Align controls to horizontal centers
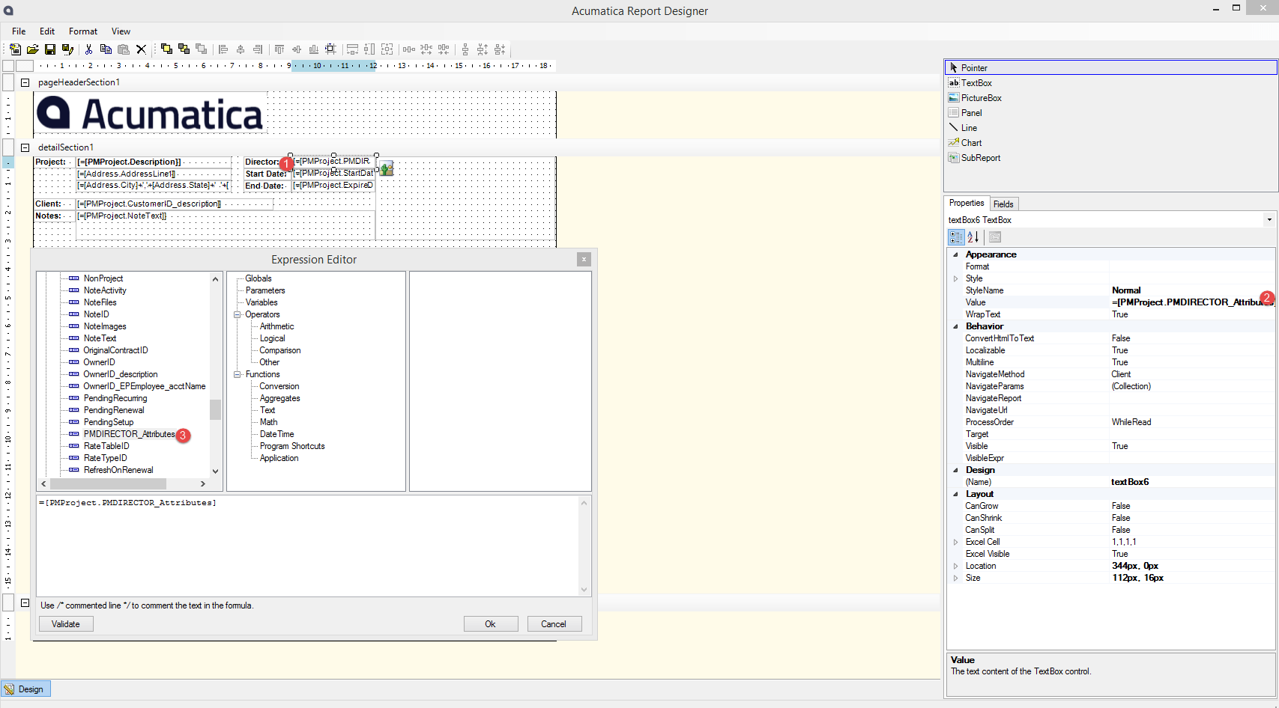The height and width of the screenshot is (708, 1279). pos(241,49)
